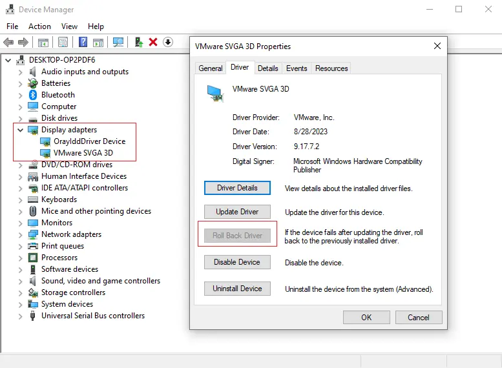The width and height of the screenshot is (502, 368).
Task: Click the Bluetooth category icon
Action: 33,95
